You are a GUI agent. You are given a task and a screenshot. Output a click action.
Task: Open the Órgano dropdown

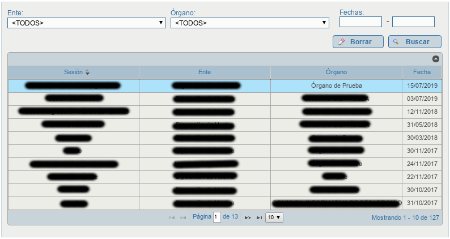[250, 23]
